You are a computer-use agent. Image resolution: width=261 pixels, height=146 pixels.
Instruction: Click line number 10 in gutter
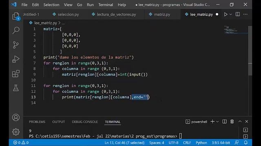tap(33, 80)
